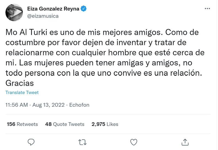Click the Aug 13, 2022 date

[x=48, y=105]
